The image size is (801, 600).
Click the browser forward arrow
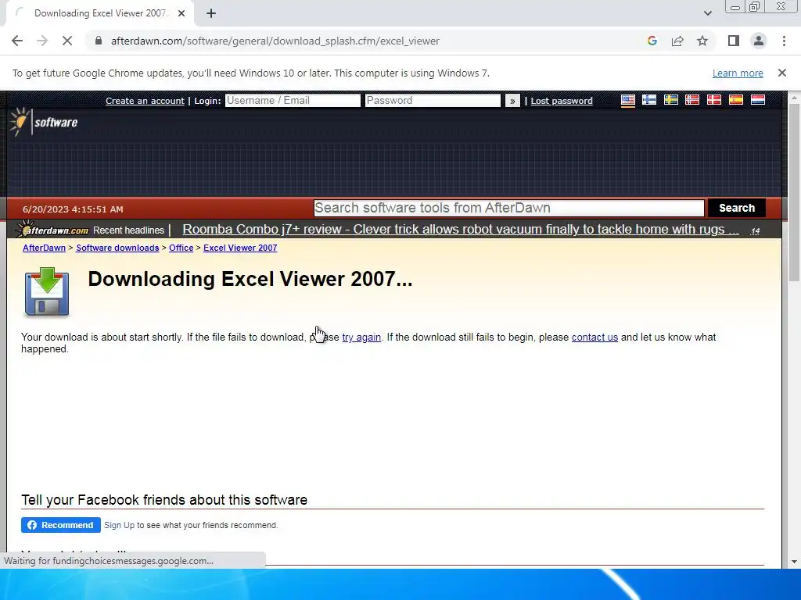pos(42,41)
